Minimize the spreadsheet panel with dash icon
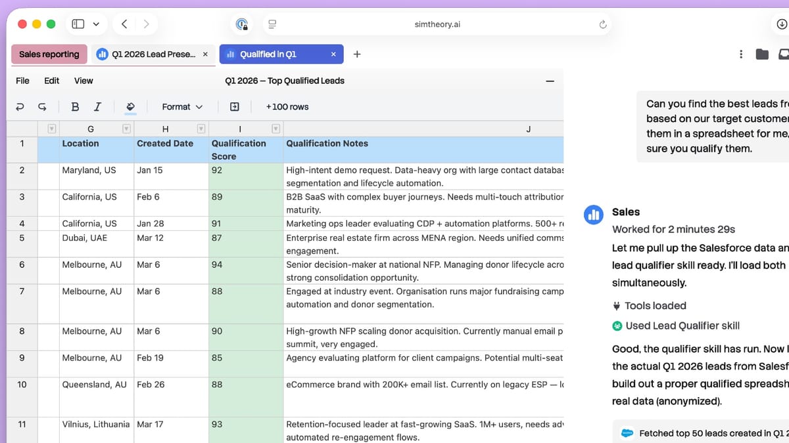Screen dimensions: 789x443 click(x=550, y=81)
